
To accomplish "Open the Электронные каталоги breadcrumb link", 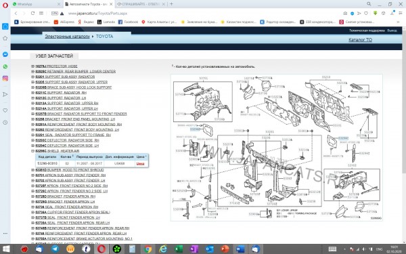I will tap(67, 37).
